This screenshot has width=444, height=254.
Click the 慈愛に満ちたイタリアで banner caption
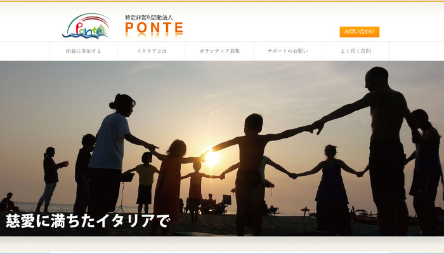pos(88,221)
